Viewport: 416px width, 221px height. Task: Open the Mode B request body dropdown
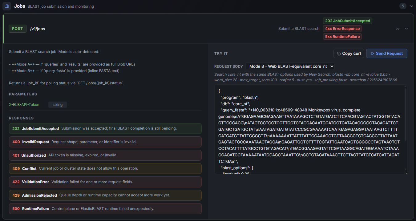(x=290, y=66)
